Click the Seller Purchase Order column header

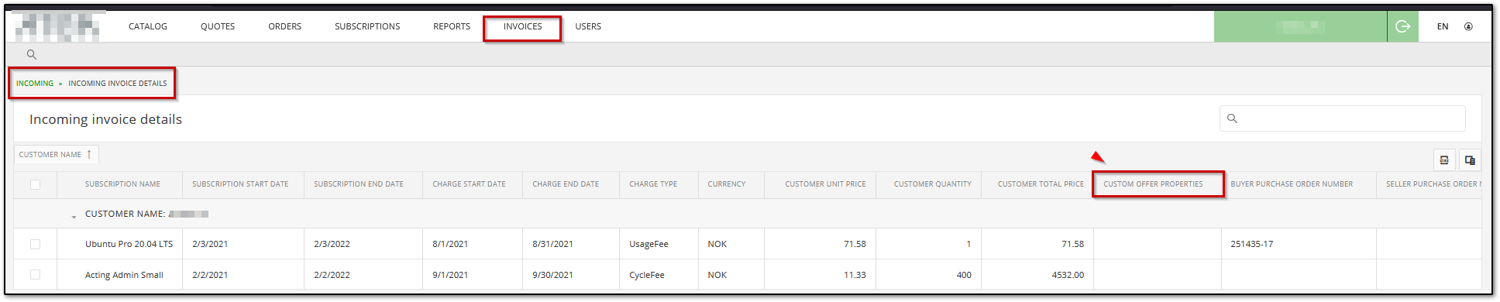pos(1433,184)
